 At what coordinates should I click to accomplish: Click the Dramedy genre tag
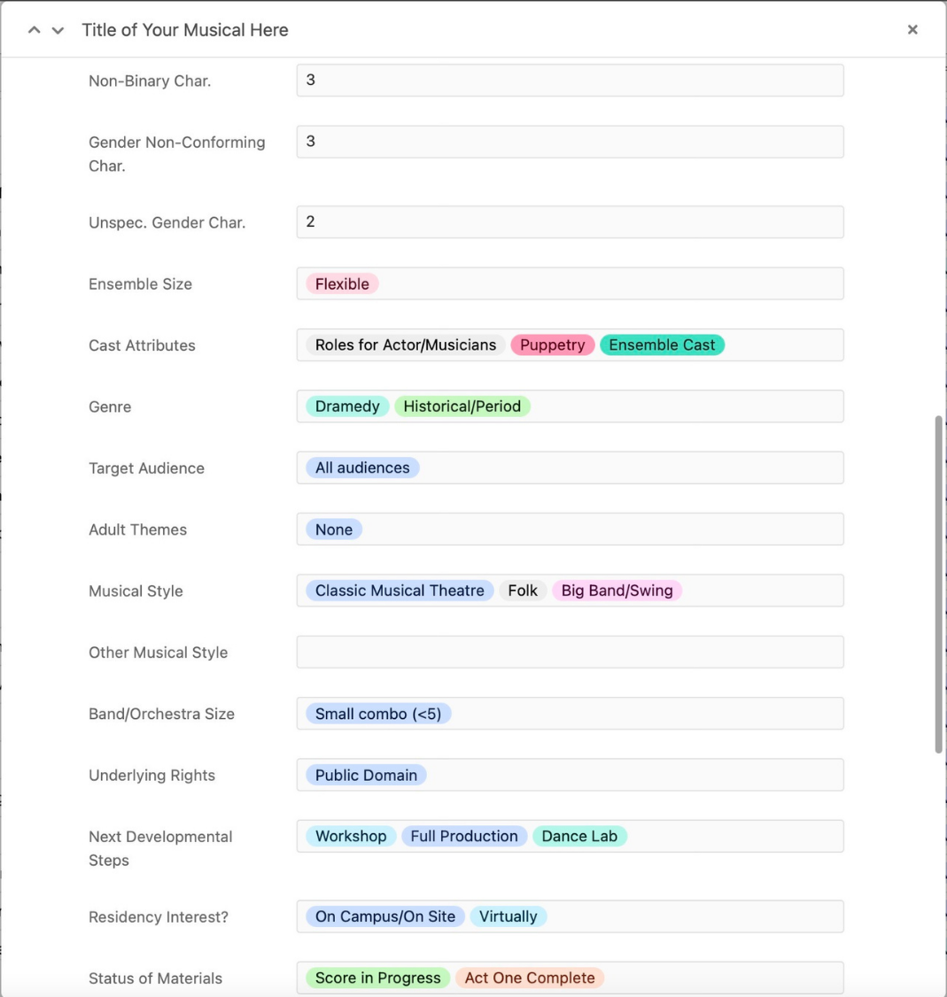tap(347, 406)
